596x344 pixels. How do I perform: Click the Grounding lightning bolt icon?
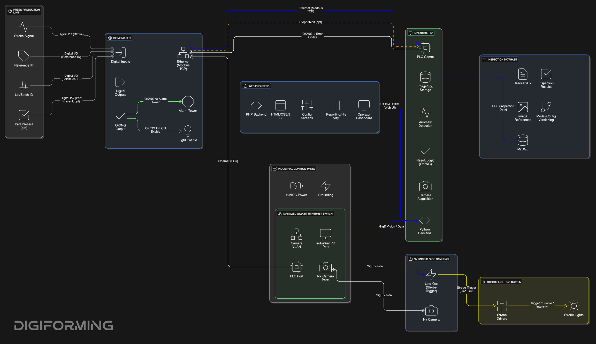pyautogui.click(x=326, y=186)
